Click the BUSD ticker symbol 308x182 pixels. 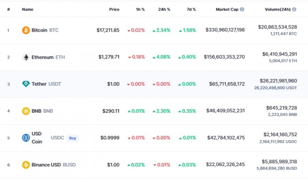point(69,165)
